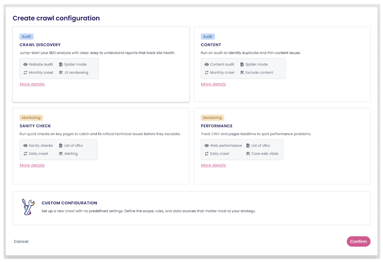
Task: Select the Exclude content wrench icon
Action: point(242,72)
